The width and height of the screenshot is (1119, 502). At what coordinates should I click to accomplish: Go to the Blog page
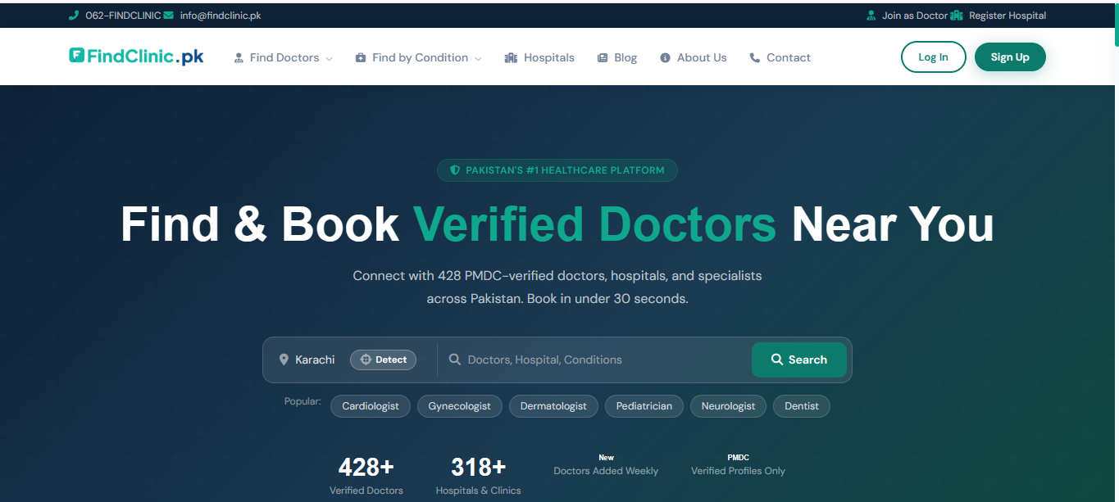pyautogui.click(x=617, y=58)
